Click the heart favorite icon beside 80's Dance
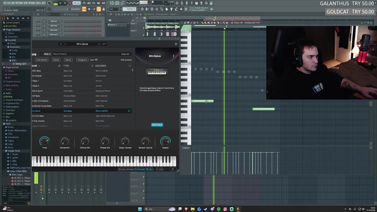Screen dimensions: 377x212 65,44
